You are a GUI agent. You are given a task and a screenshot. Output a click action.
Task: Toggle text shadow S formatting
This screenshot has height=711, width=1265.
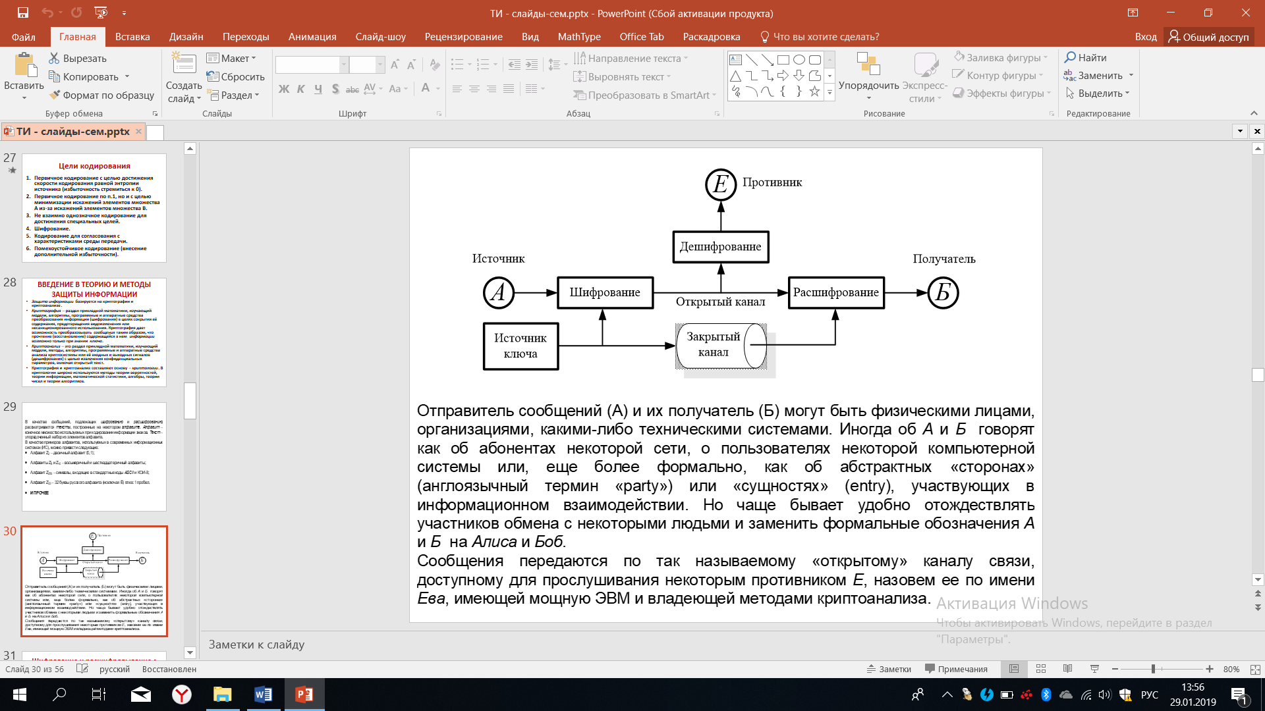click(x=335, y=88)
